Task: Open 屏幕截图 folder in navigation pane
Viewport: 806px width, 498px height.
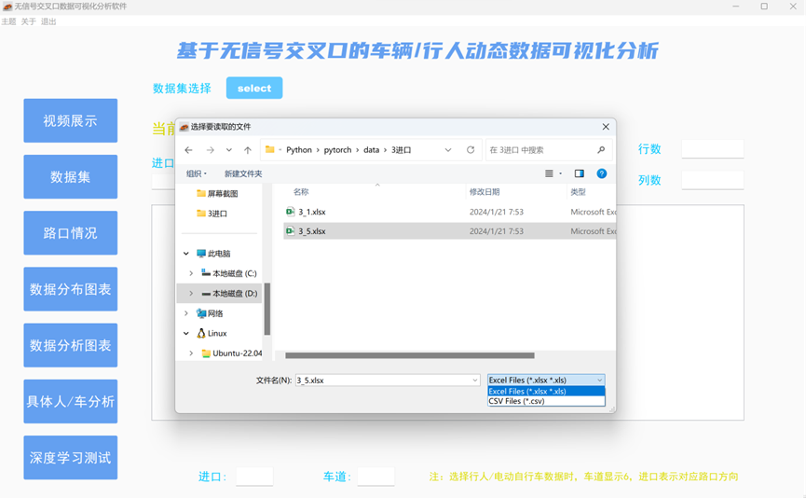Action: 217,194
